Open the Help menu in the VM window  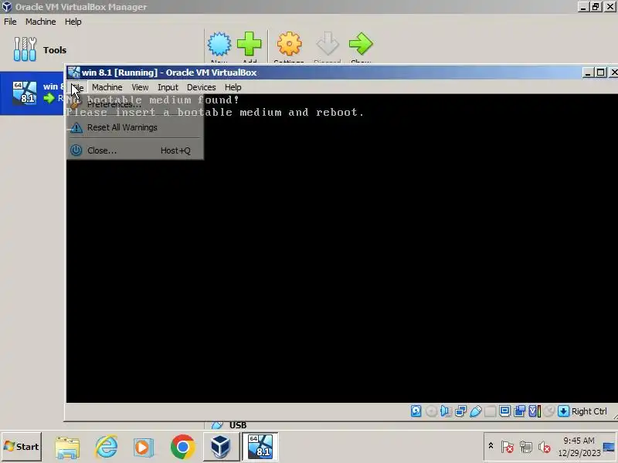coord(233,87)
